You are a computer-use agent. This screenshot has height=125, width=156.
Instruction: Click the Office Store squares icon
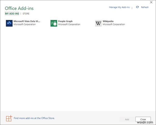tap(9, 118)
